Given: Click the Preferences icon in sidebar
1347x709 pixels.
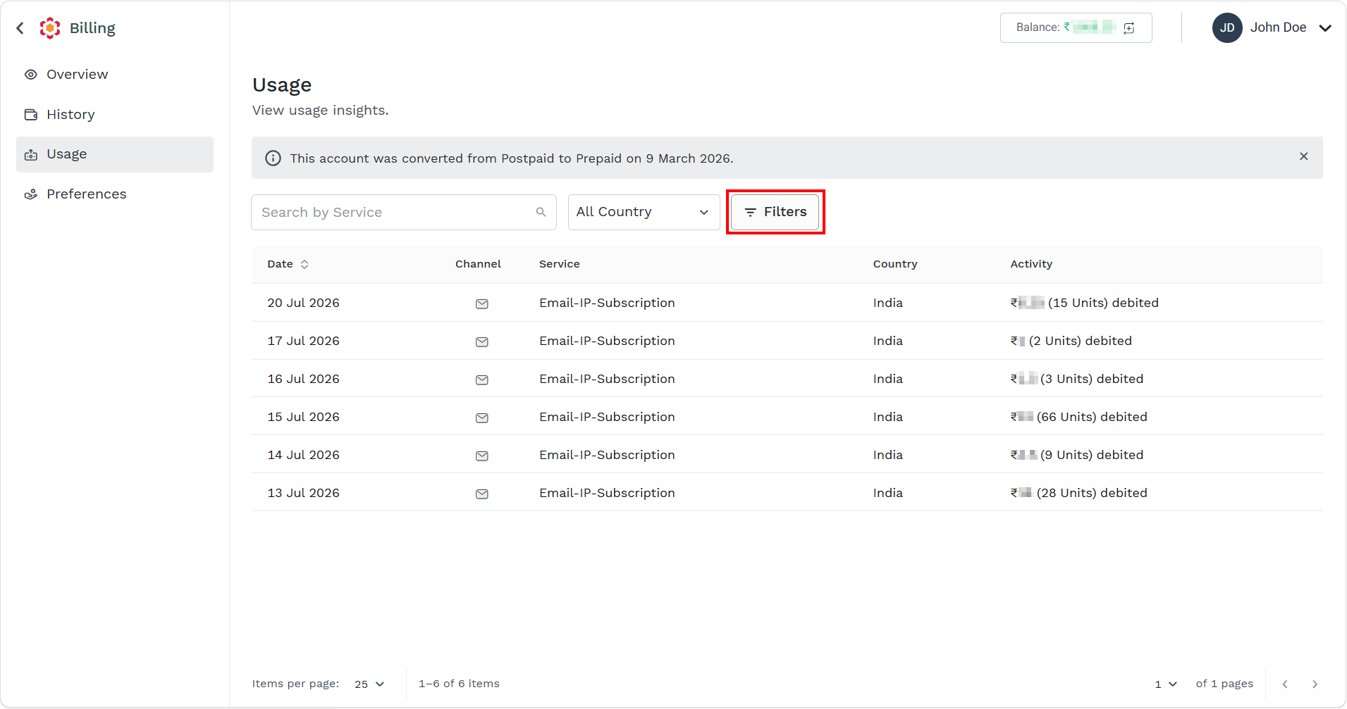Looking at the screenshot, I should click(x=31, y=194).
